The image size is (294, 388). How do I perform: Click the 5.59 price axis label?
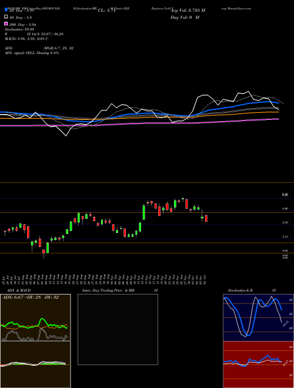coord(285,223)
